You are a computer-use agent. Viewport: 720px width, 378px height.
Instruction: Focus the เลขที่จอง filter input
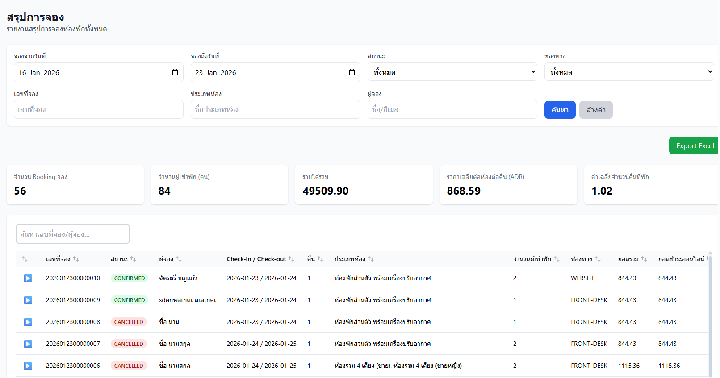99,109
